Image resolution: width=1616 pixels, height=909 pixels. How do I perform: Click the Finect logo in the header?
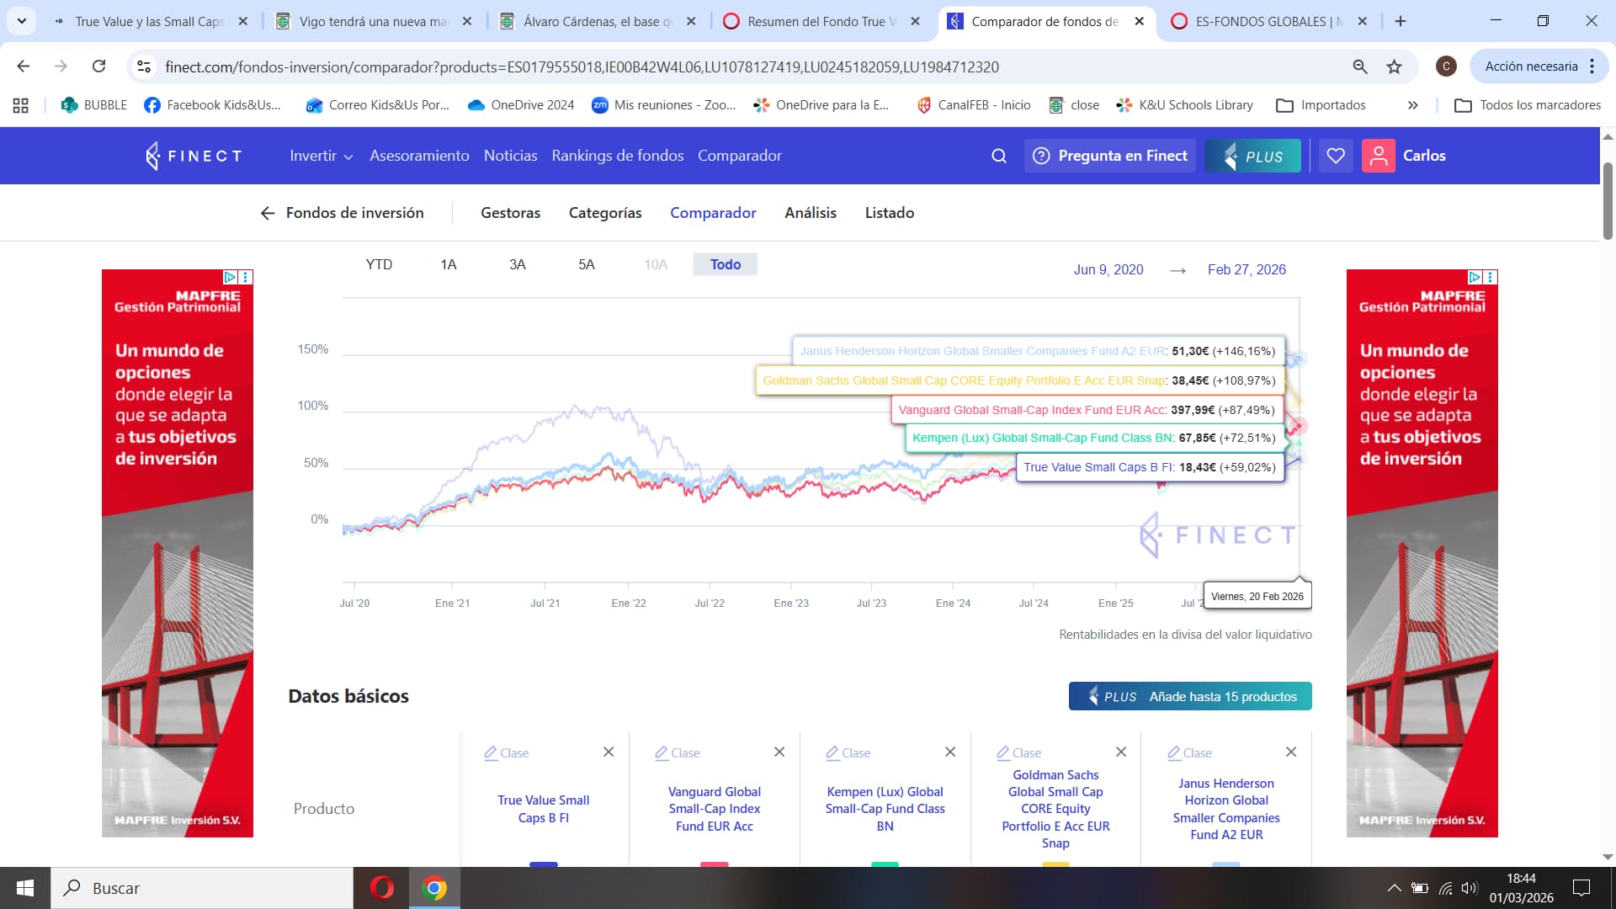pos(194,156)
